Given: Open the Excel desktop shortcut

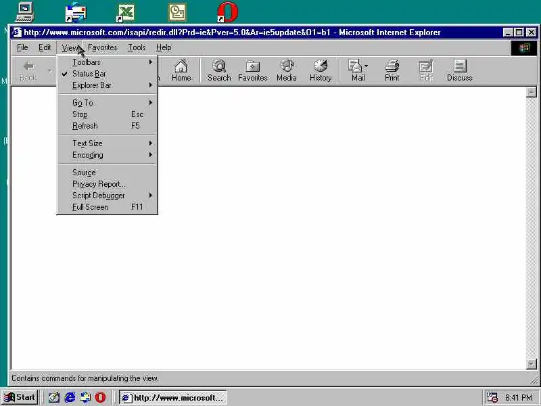Looking at the screenshot, I should pos(126,13).
